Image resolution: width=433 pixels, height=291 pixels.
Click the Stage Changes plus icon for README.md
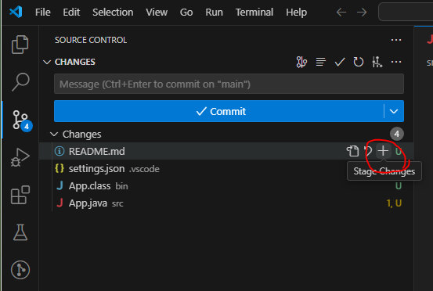click(x=383, y=151)
